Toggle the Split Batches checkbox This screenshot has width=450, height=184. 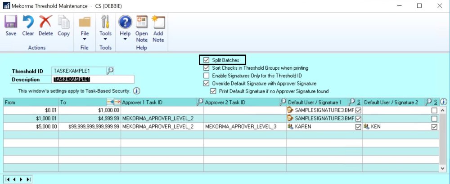coord(206,60)
